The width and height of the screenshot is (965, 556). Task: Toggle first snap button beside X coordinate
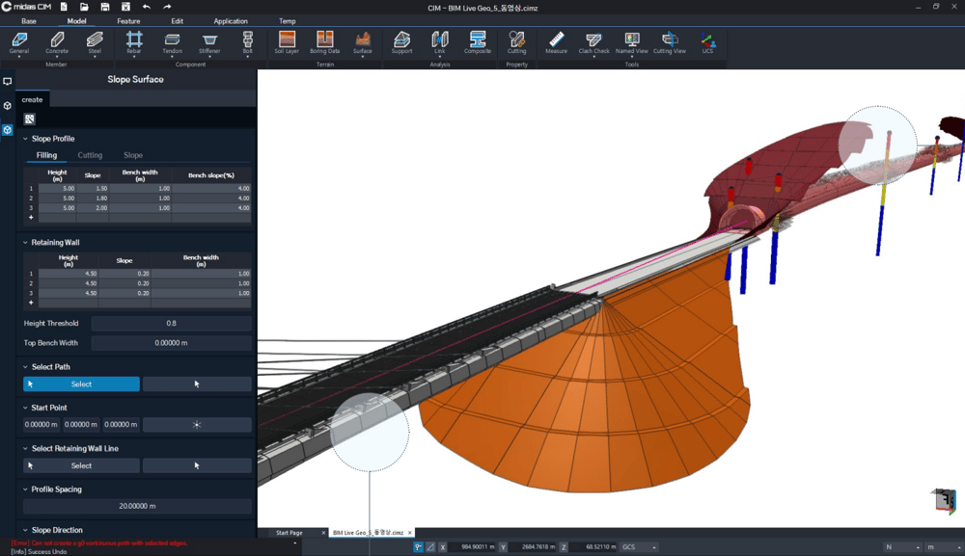coord(419,547)
